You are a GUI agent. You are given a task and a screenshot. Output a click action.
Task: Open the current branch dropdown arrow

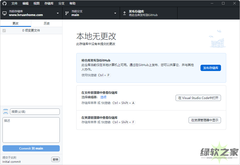click(x=115, y=13)
